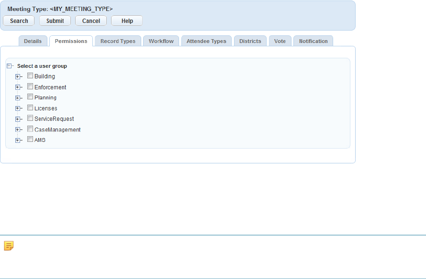Open the Vote tab
This screenshot has width=426, height=279.
click(280, 41)
